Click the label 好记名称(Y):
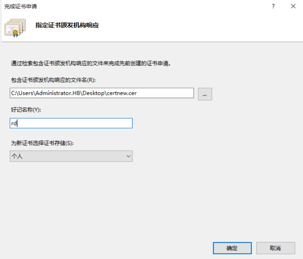Viewport: 303px width, 259px height. 26,110
